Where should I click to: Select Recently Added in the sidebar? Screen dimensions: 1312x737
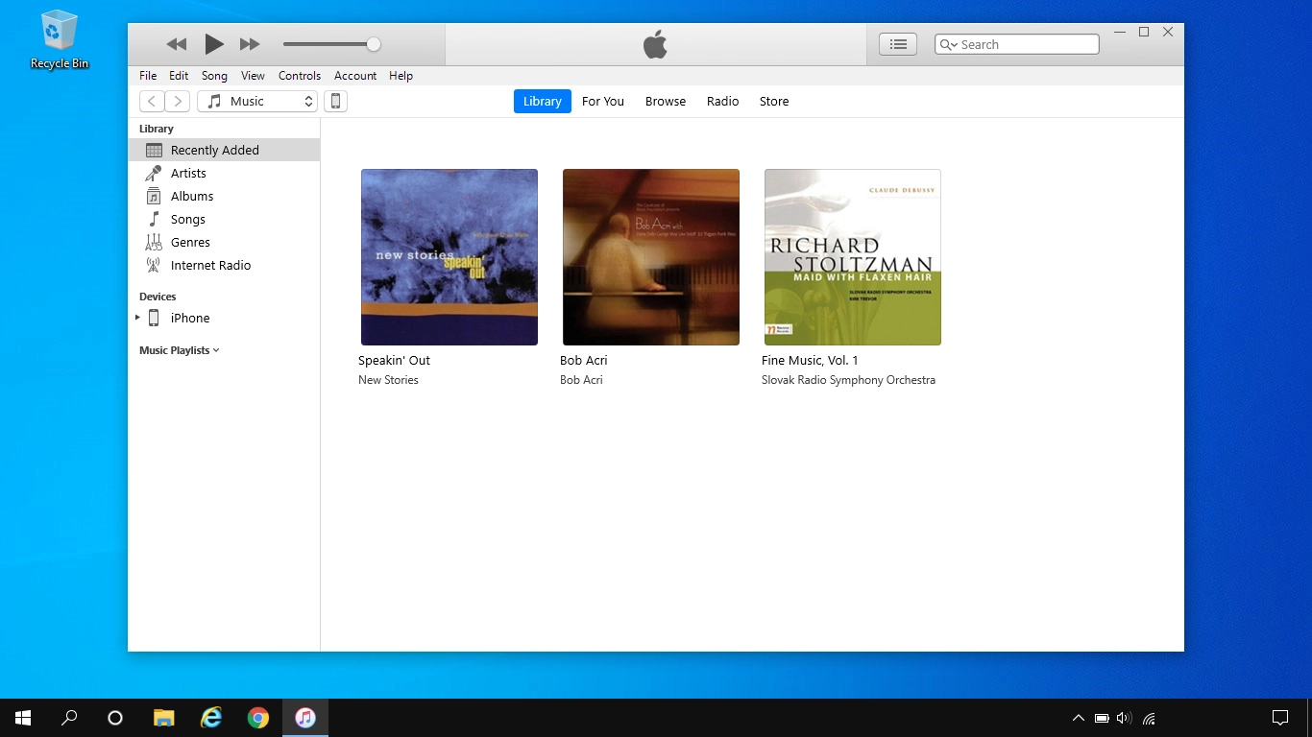213,150
